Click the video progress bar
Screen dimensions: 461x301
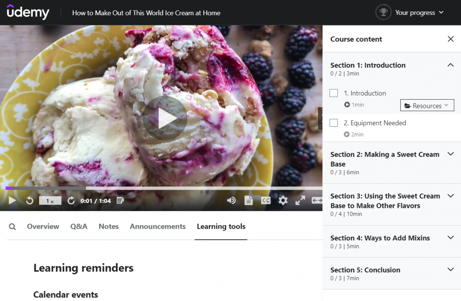click(x=164, y=188)
